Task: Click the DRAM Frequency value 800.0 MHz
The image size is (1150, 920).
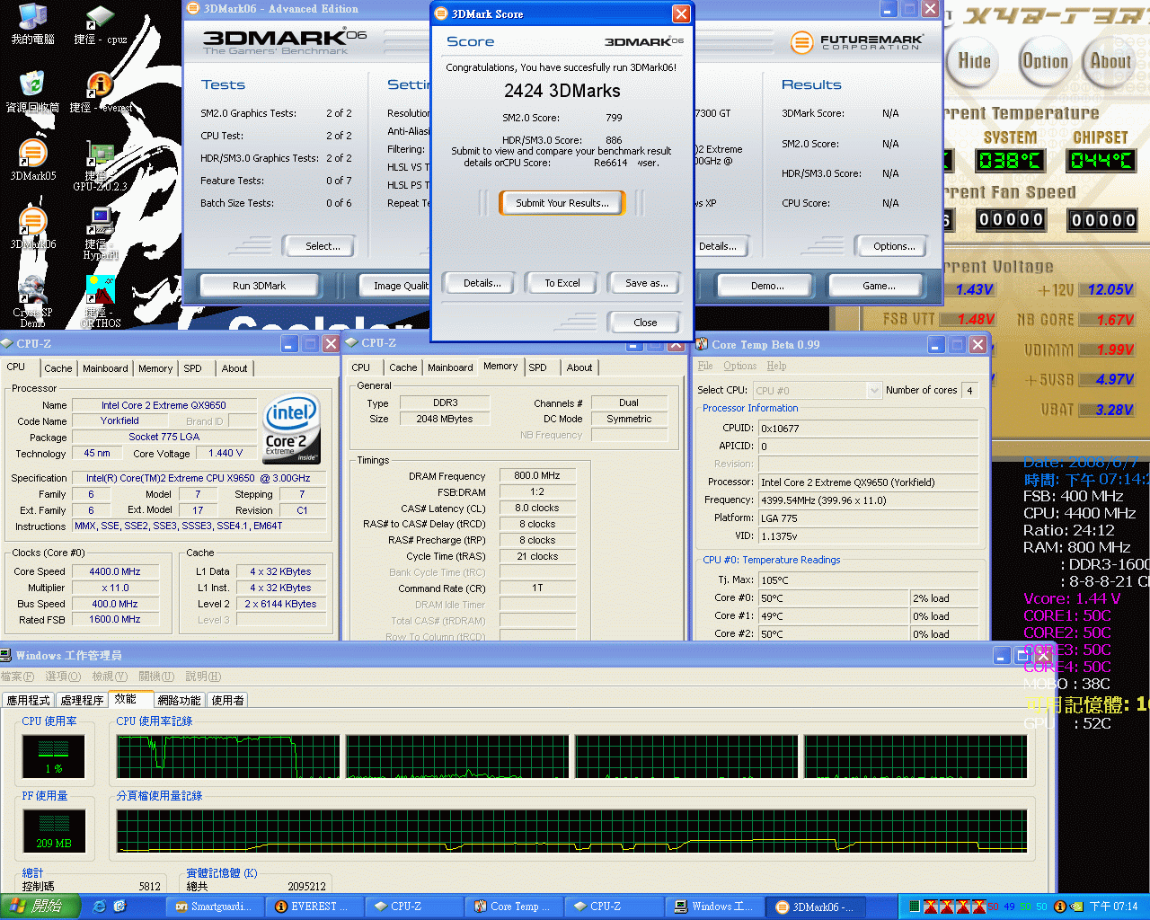Action: (x=537, y=475)
